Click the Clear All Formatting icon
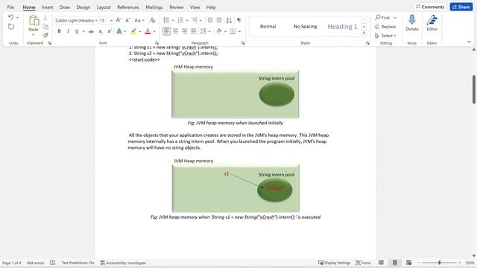The height and width of the screenshot is (268, 477). [x=153, y=20]
